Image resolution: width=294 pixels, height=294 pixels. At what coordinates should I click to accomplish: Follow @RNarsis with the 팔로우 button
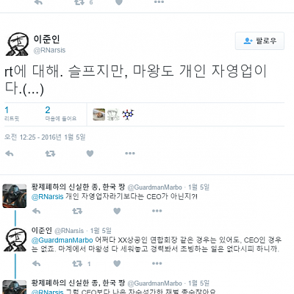[259, 41]
